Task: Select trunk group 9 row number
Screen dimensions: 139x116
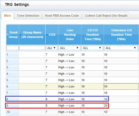Action: [7, 105]
